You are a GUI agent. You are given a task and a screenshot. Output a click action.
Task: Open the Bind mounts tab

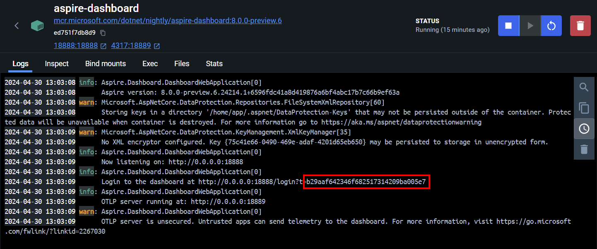point(105,64)
